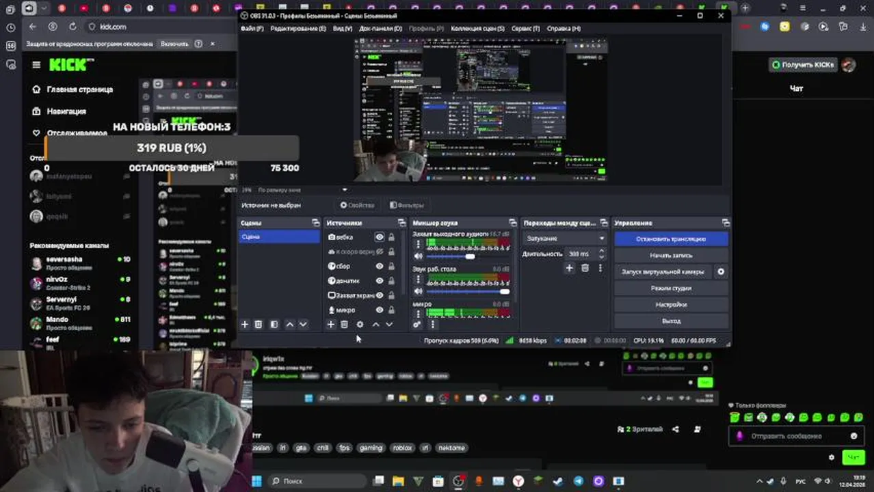Click Запуск виртуальной камеры button
This screenshot has width=874, height=492.
663,272
